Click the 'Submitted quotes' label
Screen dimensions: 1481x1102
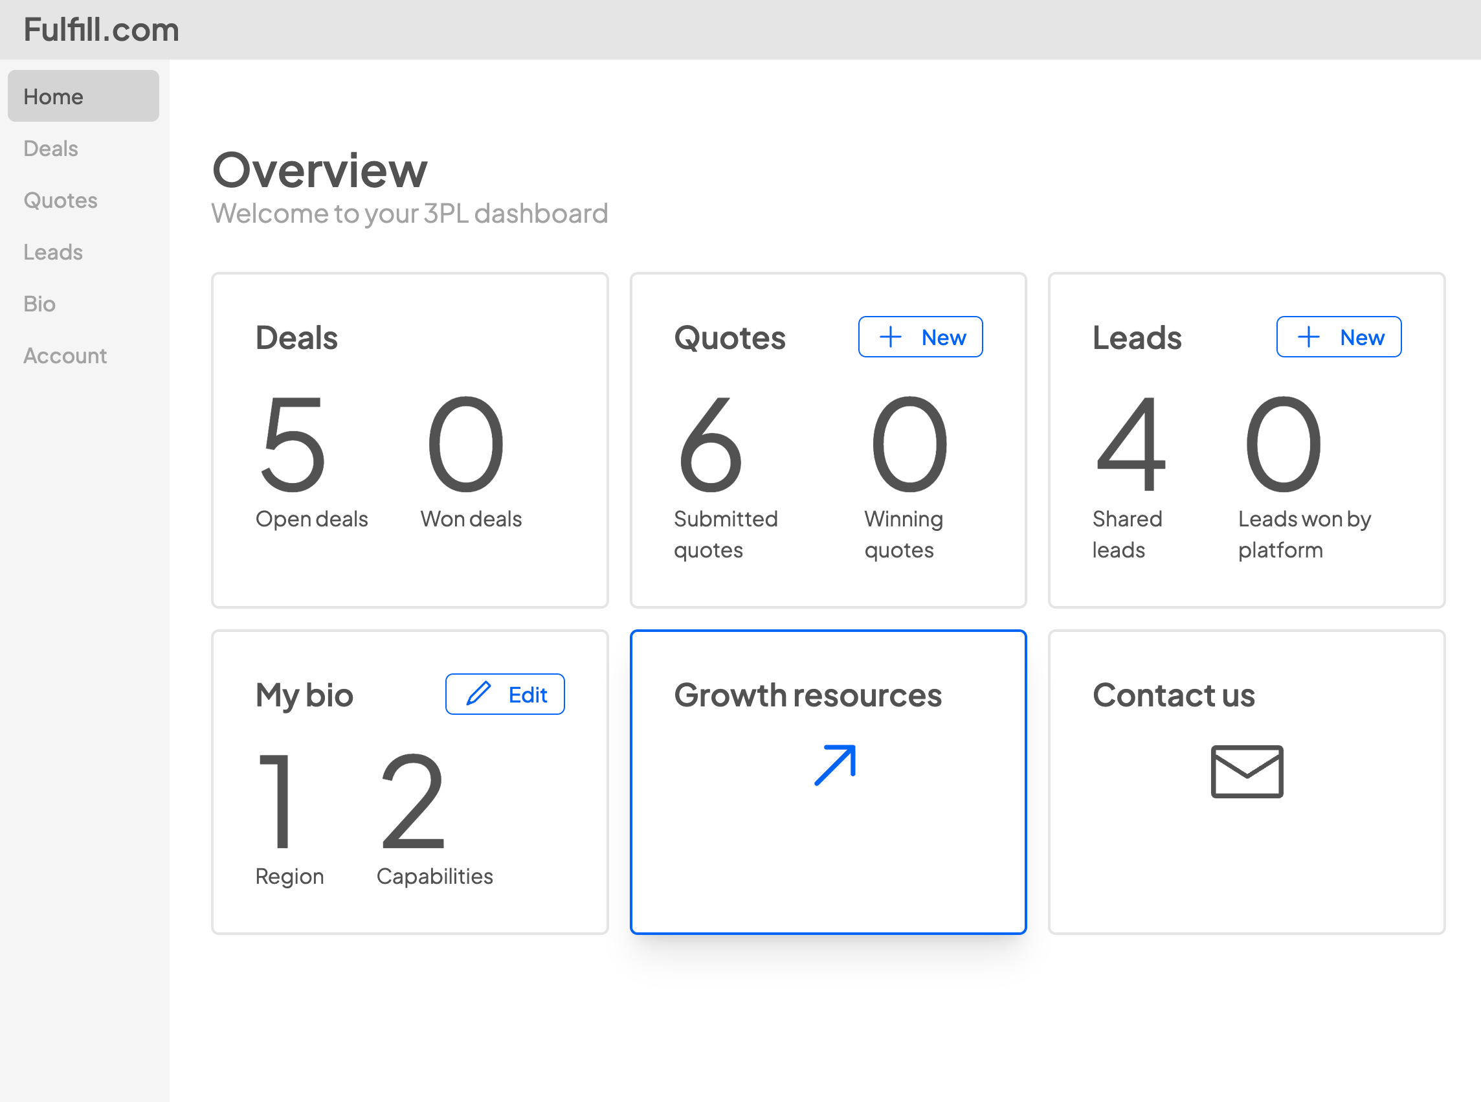[726, 534]
